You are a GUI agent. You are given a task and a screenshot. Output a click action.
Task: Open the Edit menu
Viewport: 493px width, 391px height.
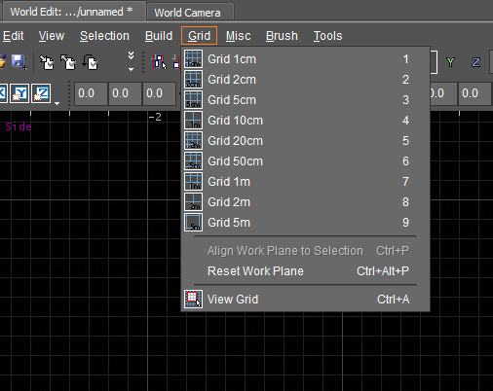[13, 36]
